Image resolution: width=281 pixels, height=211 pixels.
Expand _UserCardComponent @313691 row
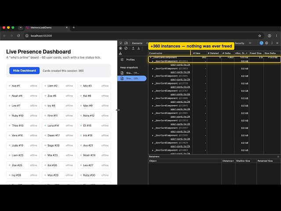pyautogui.click(x=153, y=76)
